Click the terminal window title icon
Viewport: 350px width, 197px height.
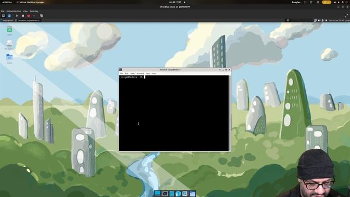tap(120, 69)
